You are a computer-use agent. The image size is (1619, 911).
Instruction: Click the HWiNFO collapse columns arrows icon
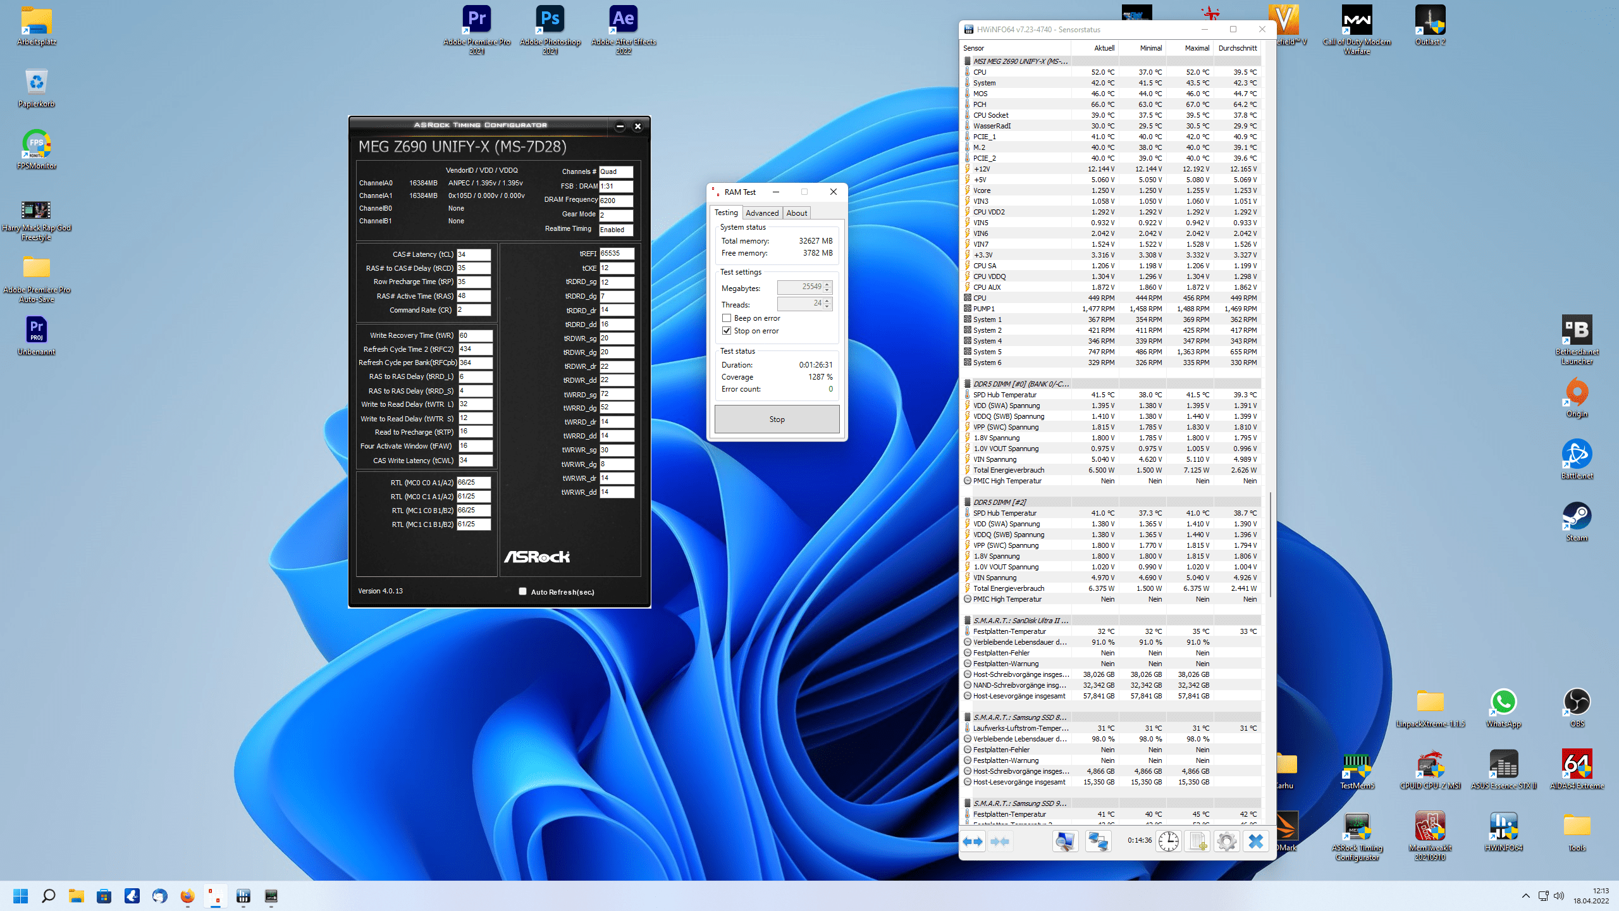coord(1000,841)
